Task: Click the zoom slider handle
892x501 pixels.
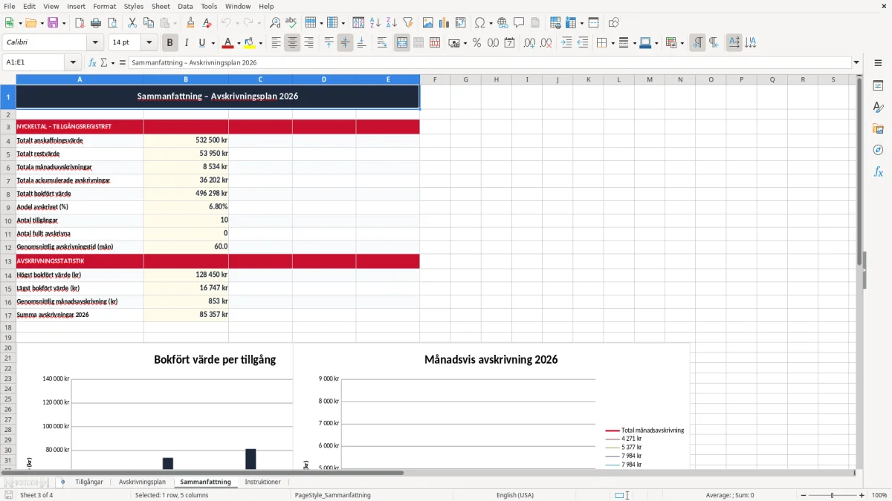Action: (x=833, y=495)
